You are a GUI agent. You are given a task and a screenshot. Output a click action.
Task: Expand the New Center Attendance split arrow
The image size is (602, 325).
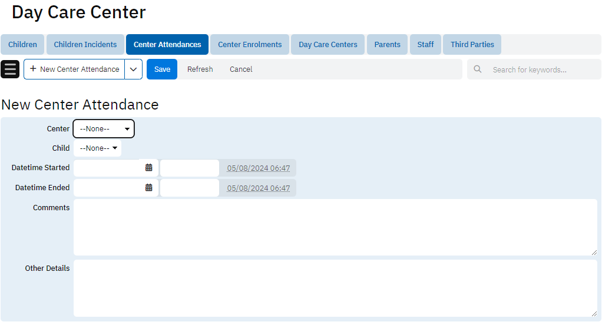tap(134, 69)
